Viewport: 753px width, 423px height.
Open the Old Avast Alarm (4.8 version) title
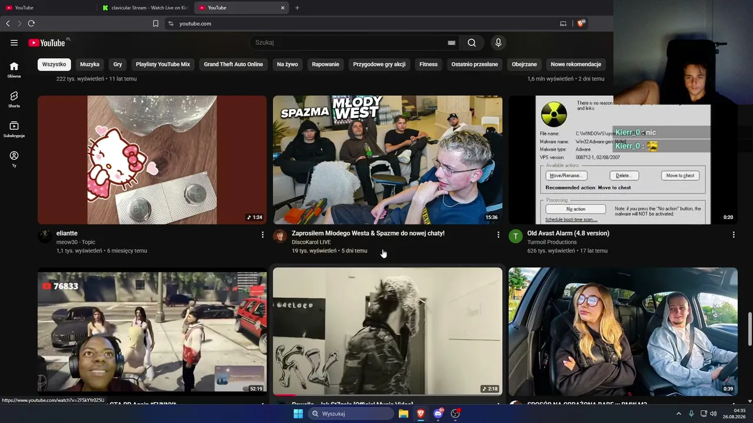[568, 233]
